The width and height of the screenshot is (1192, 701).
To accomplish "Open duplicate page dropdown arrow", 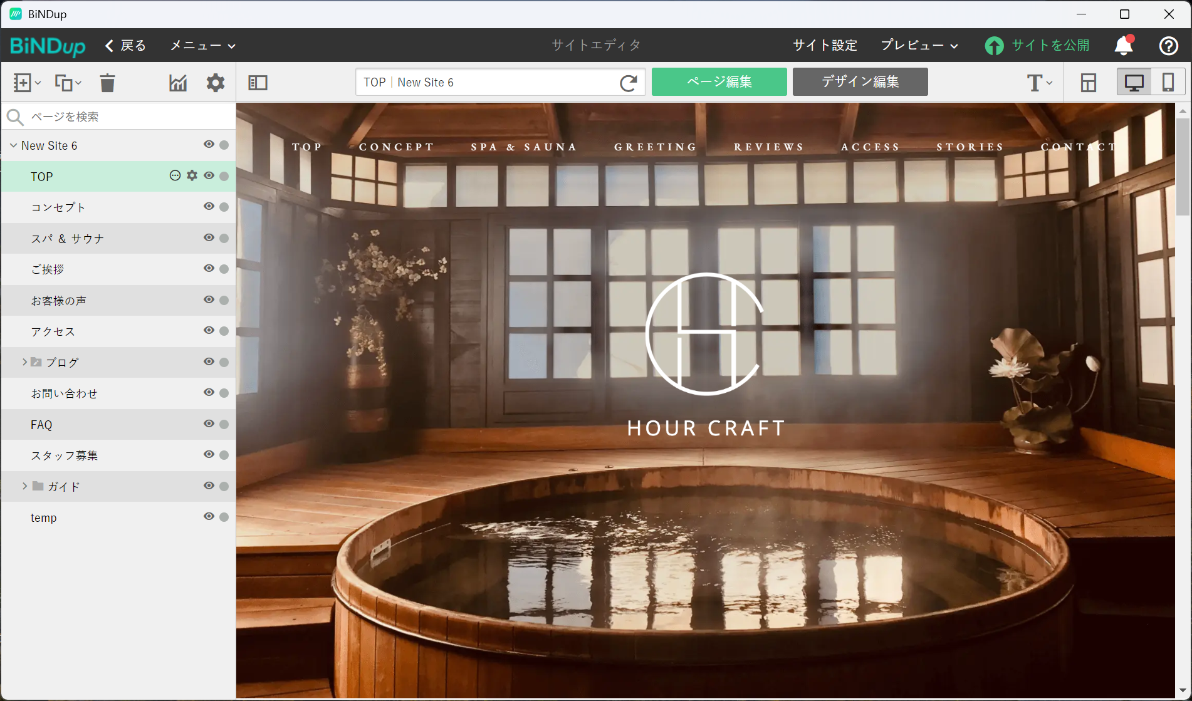I will pyautogui.click(x=78, y=83).
